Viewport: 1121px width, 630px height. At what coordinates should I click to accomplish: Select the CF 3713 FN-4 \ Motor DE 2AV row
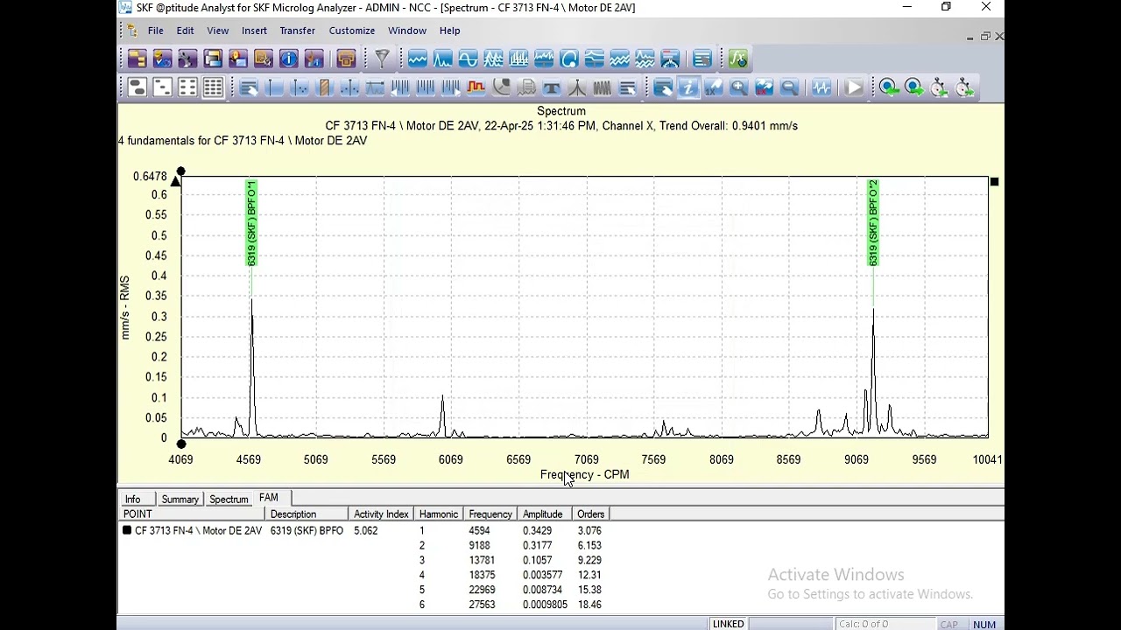click(x=198, y=530)
